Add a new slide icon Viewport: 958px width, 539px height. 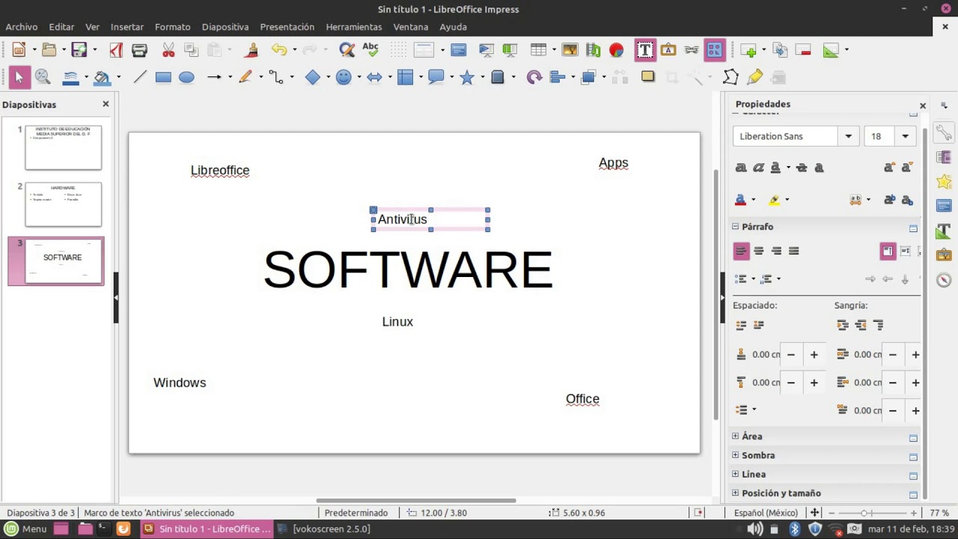point(748,50)
